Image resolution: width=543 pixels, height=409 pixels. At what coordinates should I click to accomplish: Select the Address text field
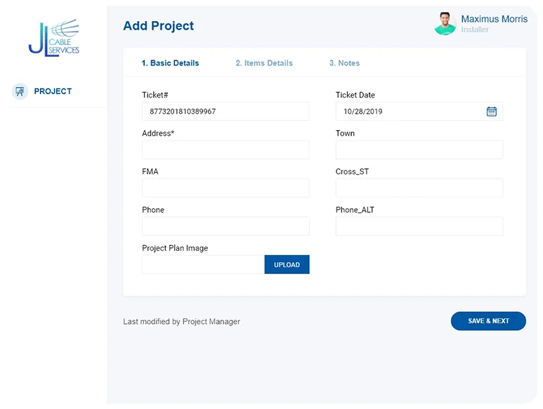225,150
